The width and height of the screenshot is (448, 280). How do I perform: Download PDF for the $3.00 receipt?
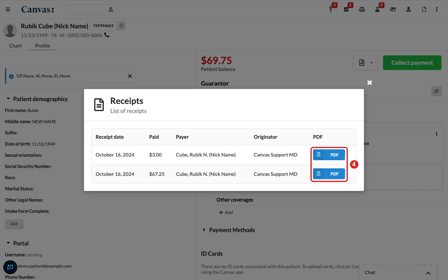[x=329, y=155]
